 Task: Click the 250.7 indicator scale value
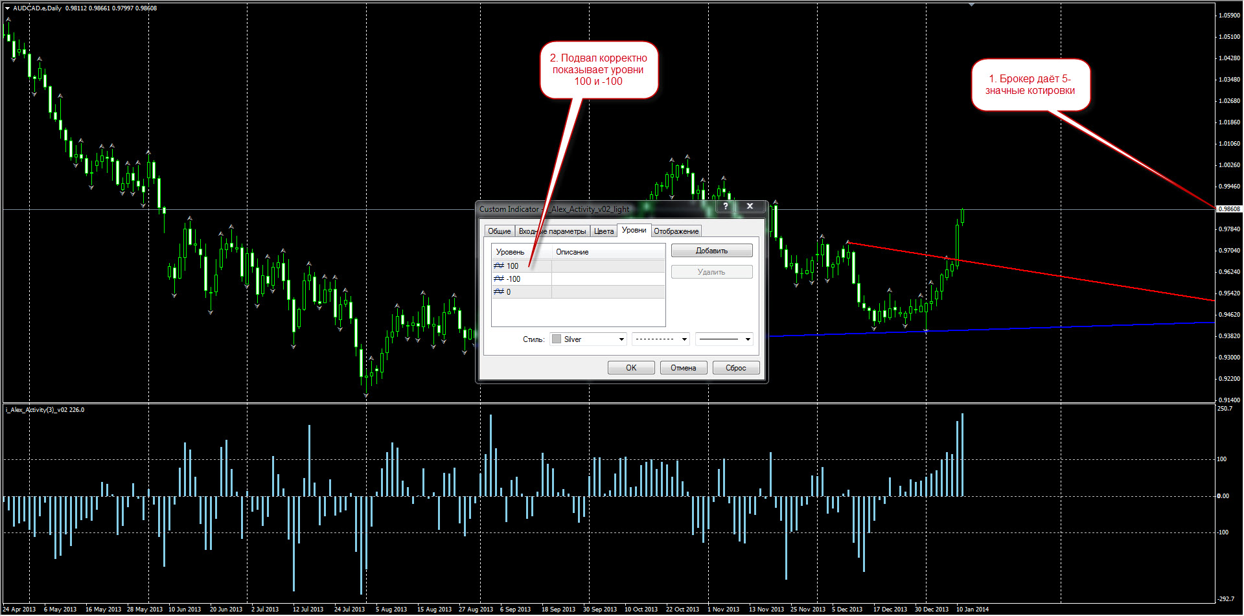1225,409
